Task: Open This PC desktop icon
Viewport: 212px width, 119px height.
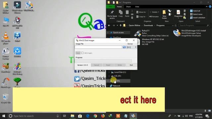Action: 6,22
